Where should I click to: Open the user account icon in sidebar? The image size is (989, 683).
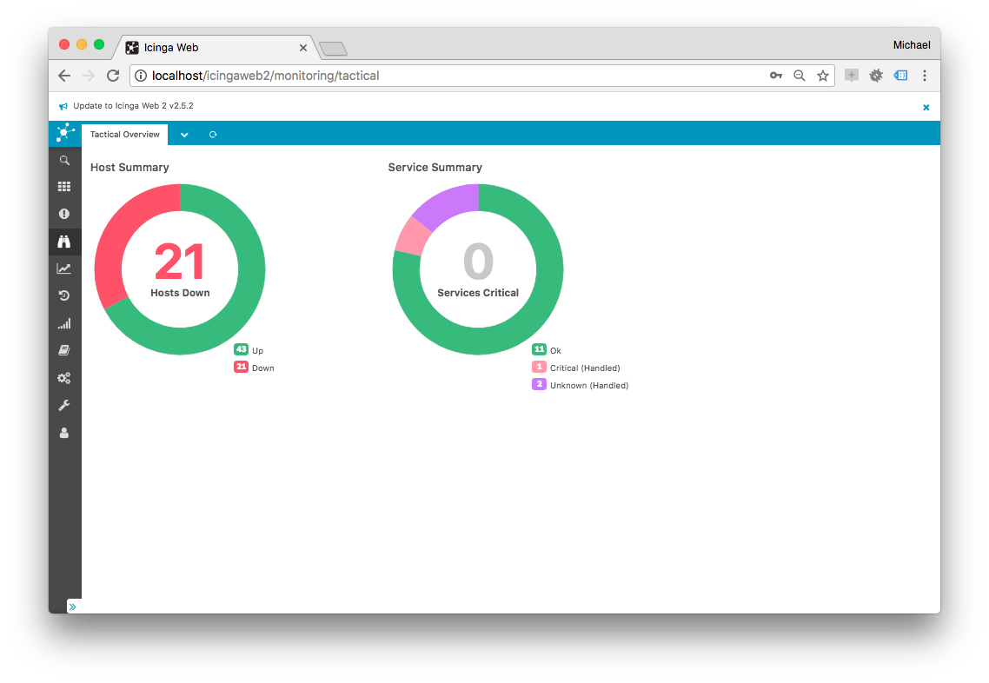coord(64,433)
